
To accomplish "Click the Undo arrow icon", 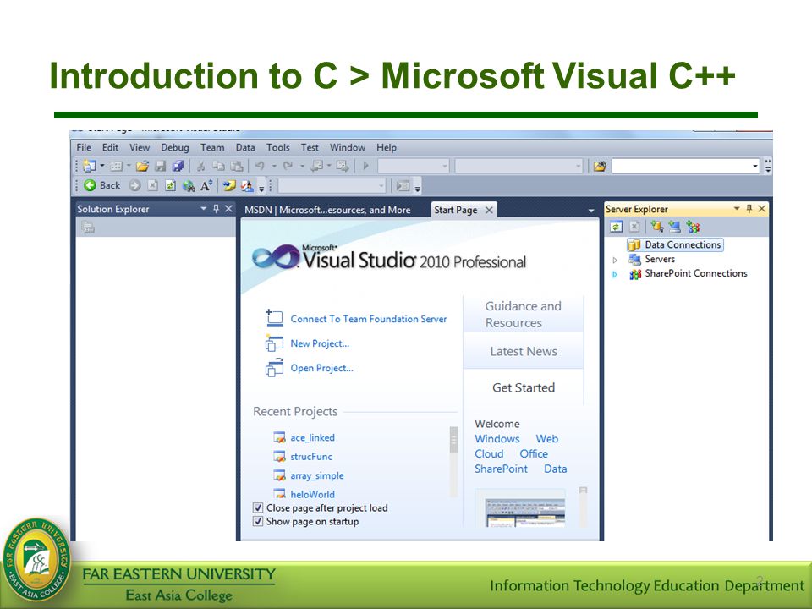I will click(260, 166).
